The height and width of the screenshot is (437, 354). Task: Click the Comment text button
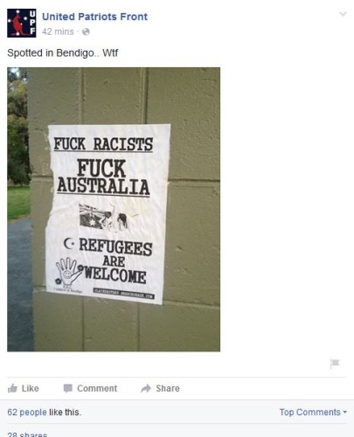[97, 388]
